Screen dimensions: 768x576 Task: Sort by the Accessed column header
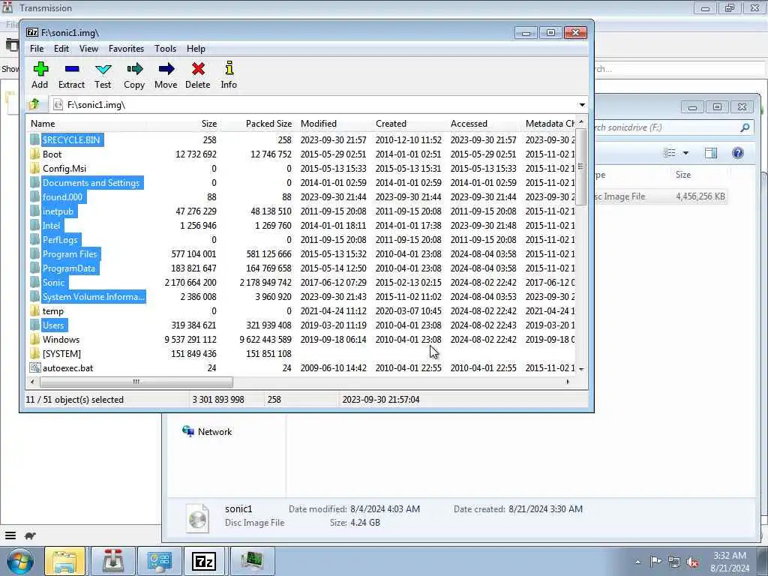click(484, 124)
